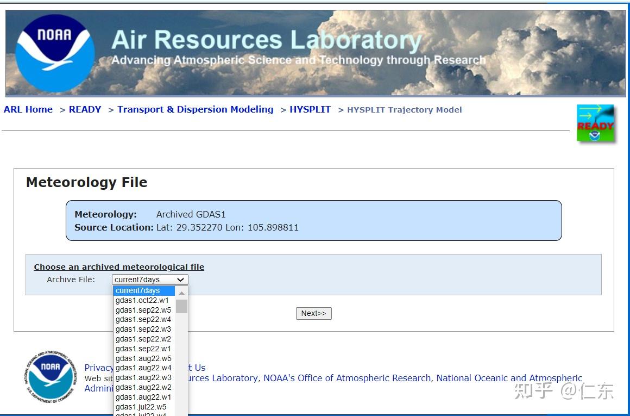Image resolution: width=630 pixels, height=416 pixels.
Task: Select gdas1.sep22.w1 archive option
Action: click(143, 349)
